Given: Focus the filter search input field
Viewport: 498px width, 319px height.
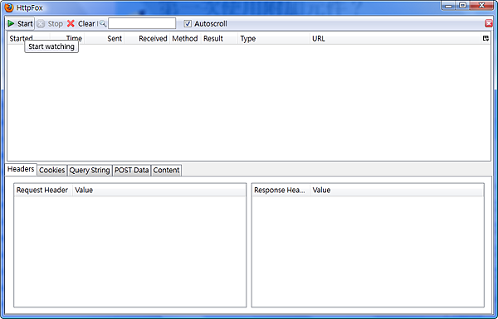Looking at the screenshot, I should click(x=142, y=23).
